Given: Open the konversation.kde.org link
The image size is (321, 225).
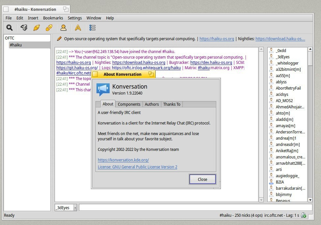Looking at the screenshot, I should coord(123,160).
